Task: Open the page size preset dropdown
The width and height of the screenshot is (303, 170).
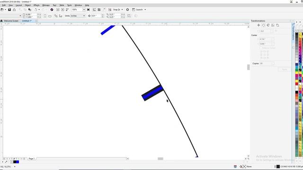Action: click(x=20, y=16)
